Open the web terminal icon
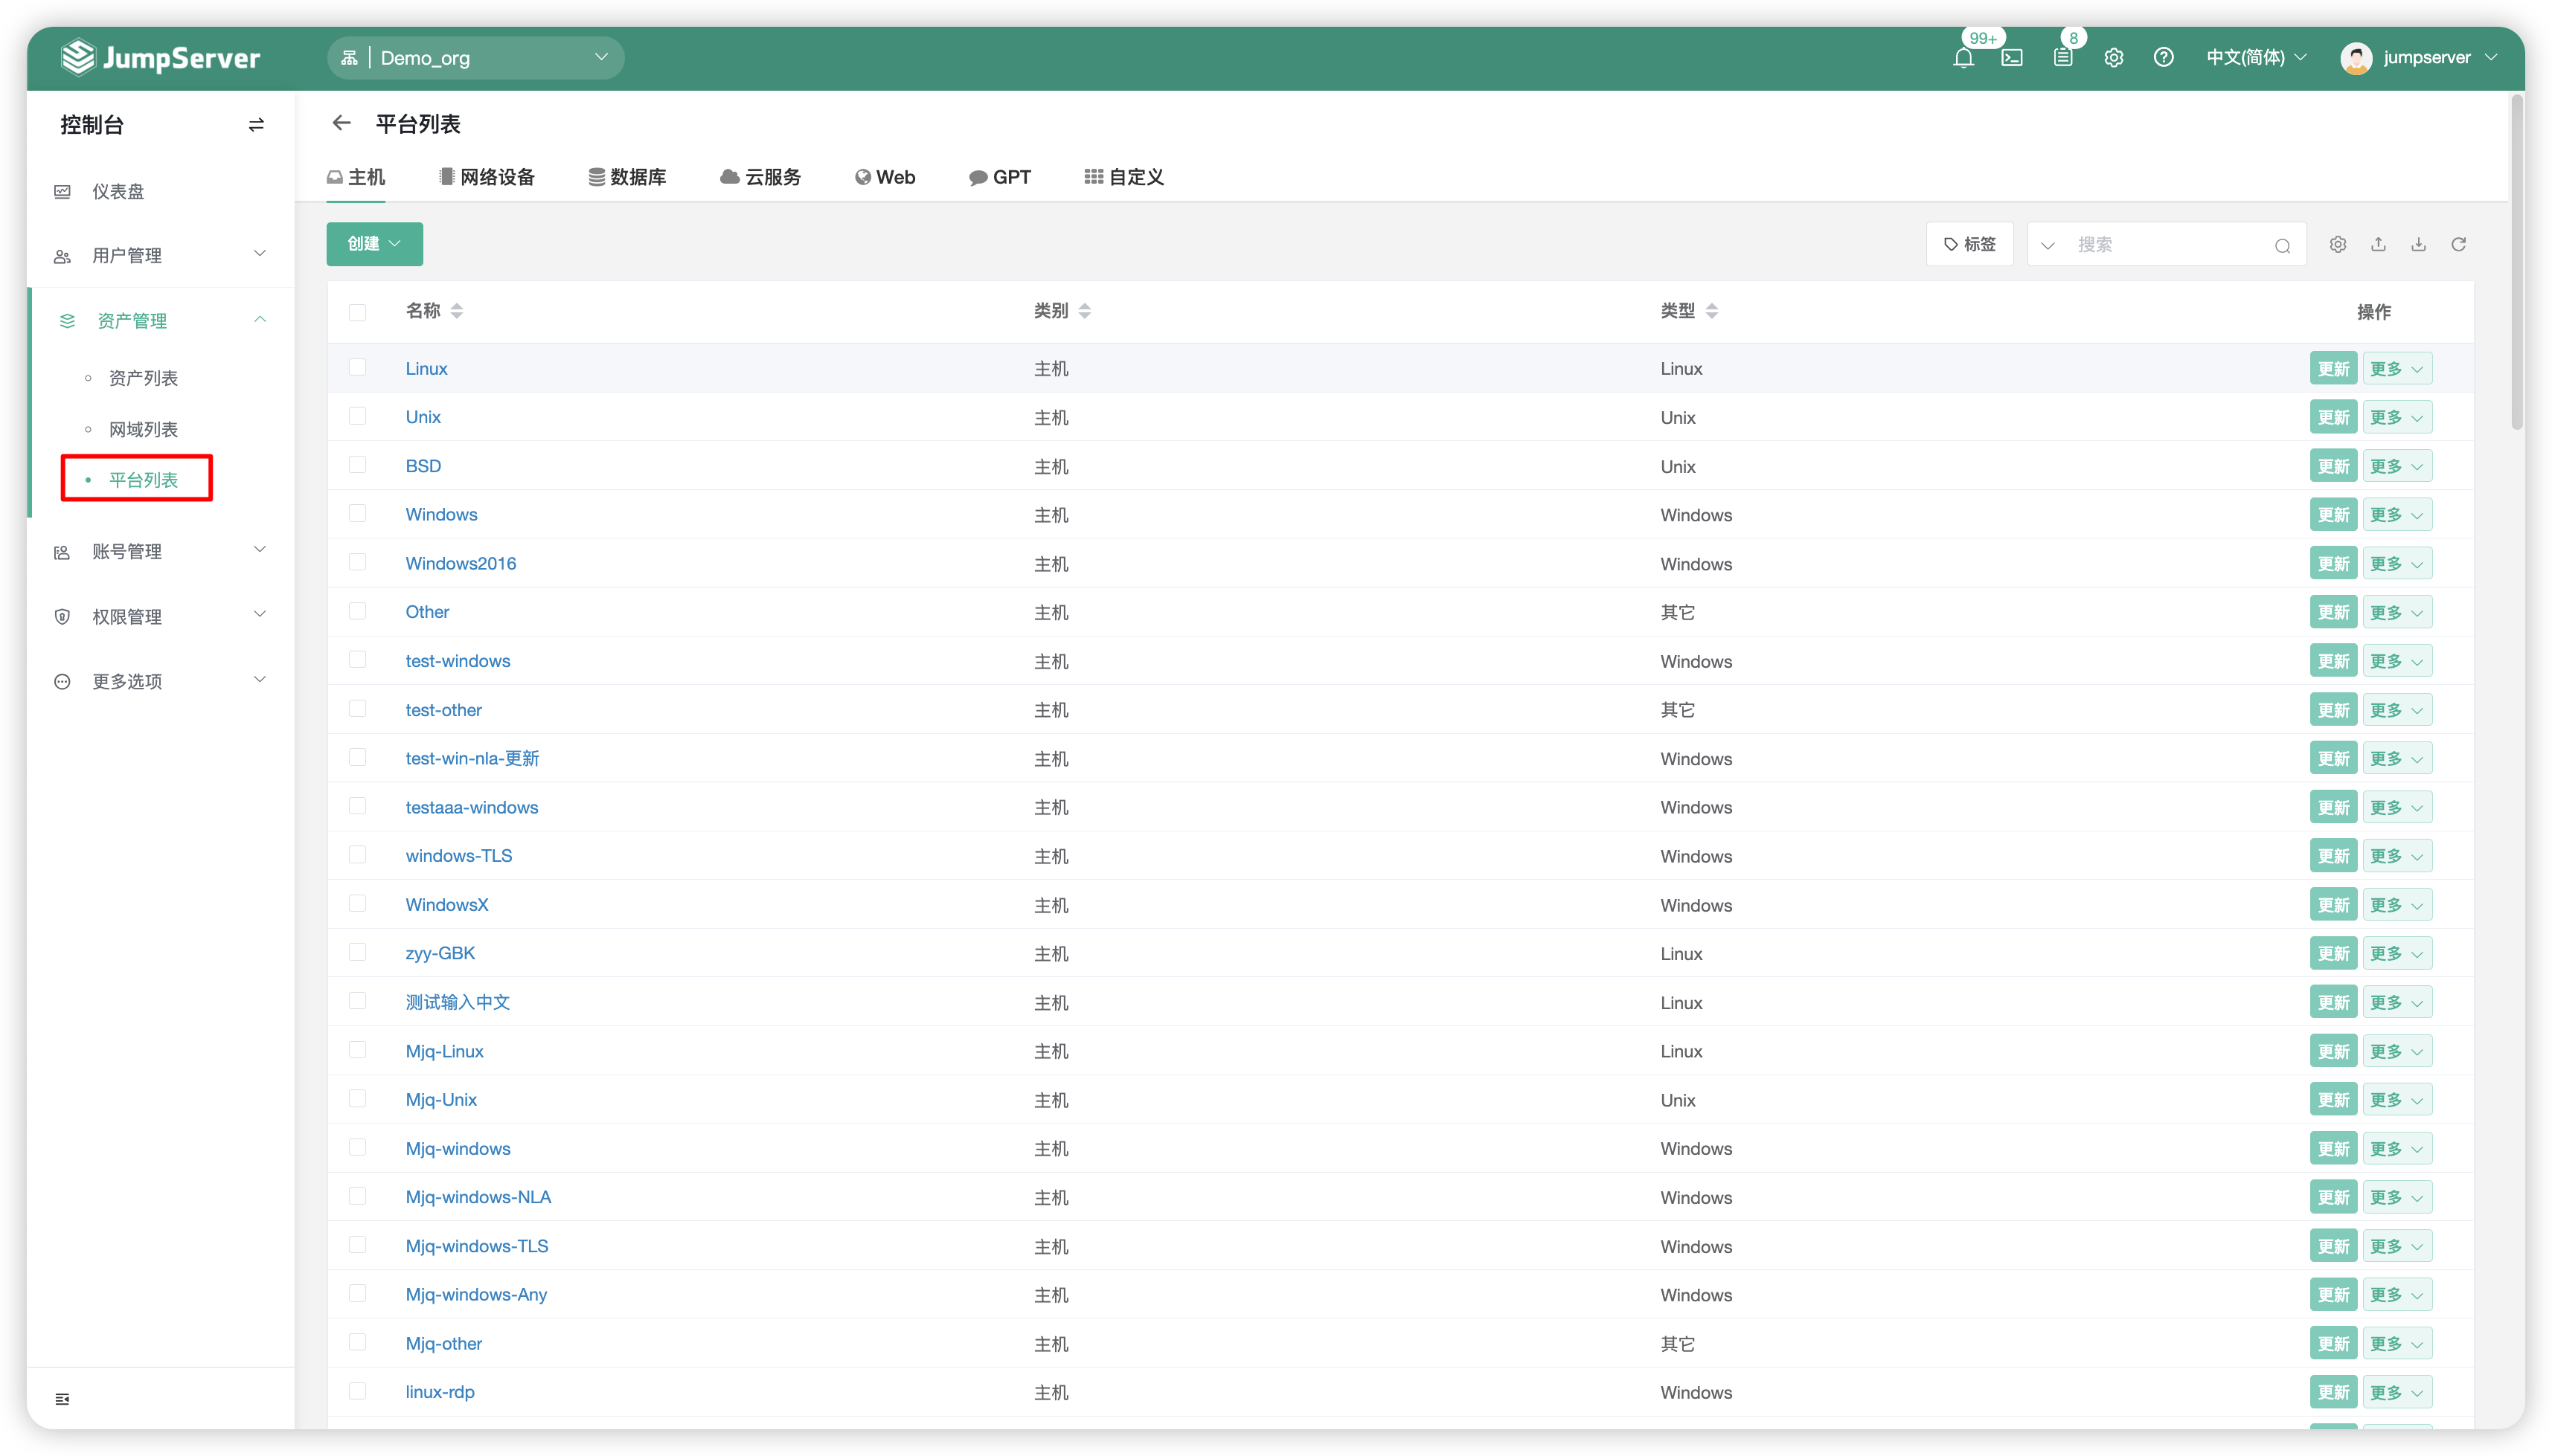The image size is (2552, 1456). point(2012,58)
